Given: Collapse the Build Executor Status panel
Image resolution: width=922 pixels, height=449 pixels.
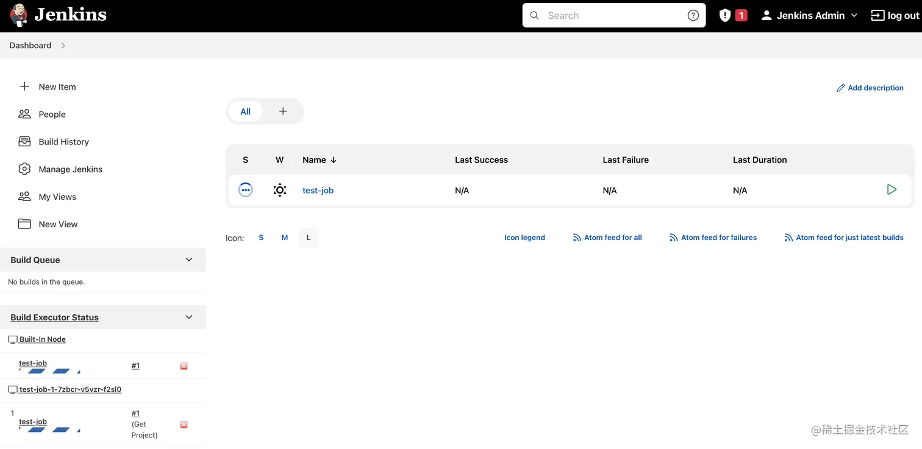Looking at the screenshot, I should point(188,317).
